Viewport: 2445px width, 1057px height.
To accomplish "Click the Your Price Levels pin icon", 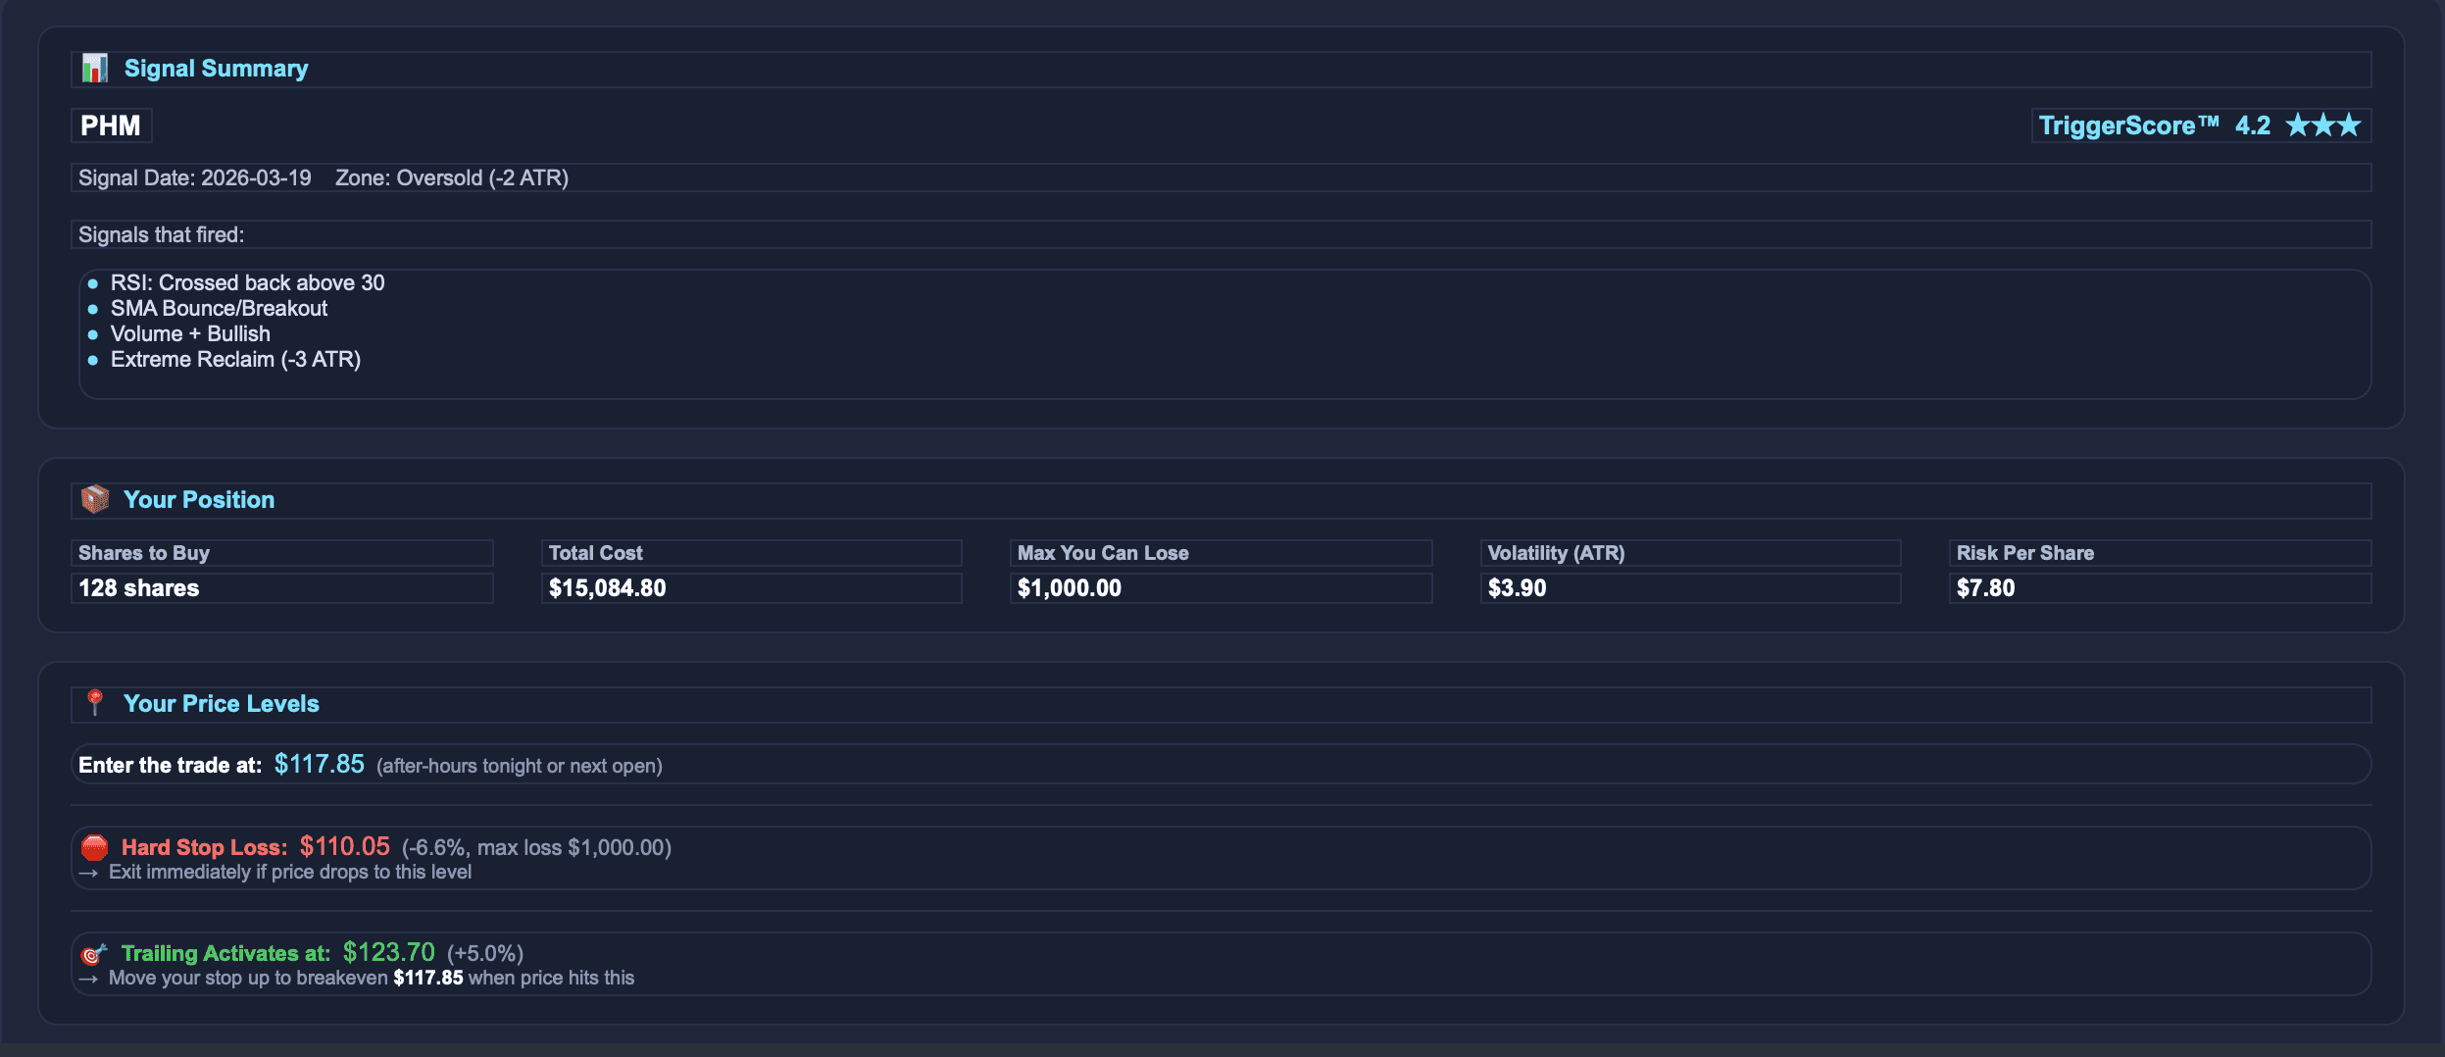I will click(93, 702).
